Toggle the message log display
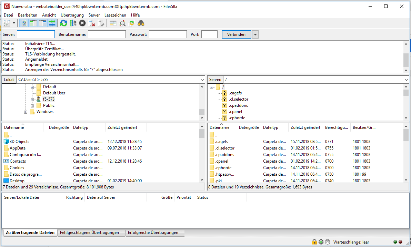Image resolution: width=411 pixels, height=247 pixels. coord(24,23)
